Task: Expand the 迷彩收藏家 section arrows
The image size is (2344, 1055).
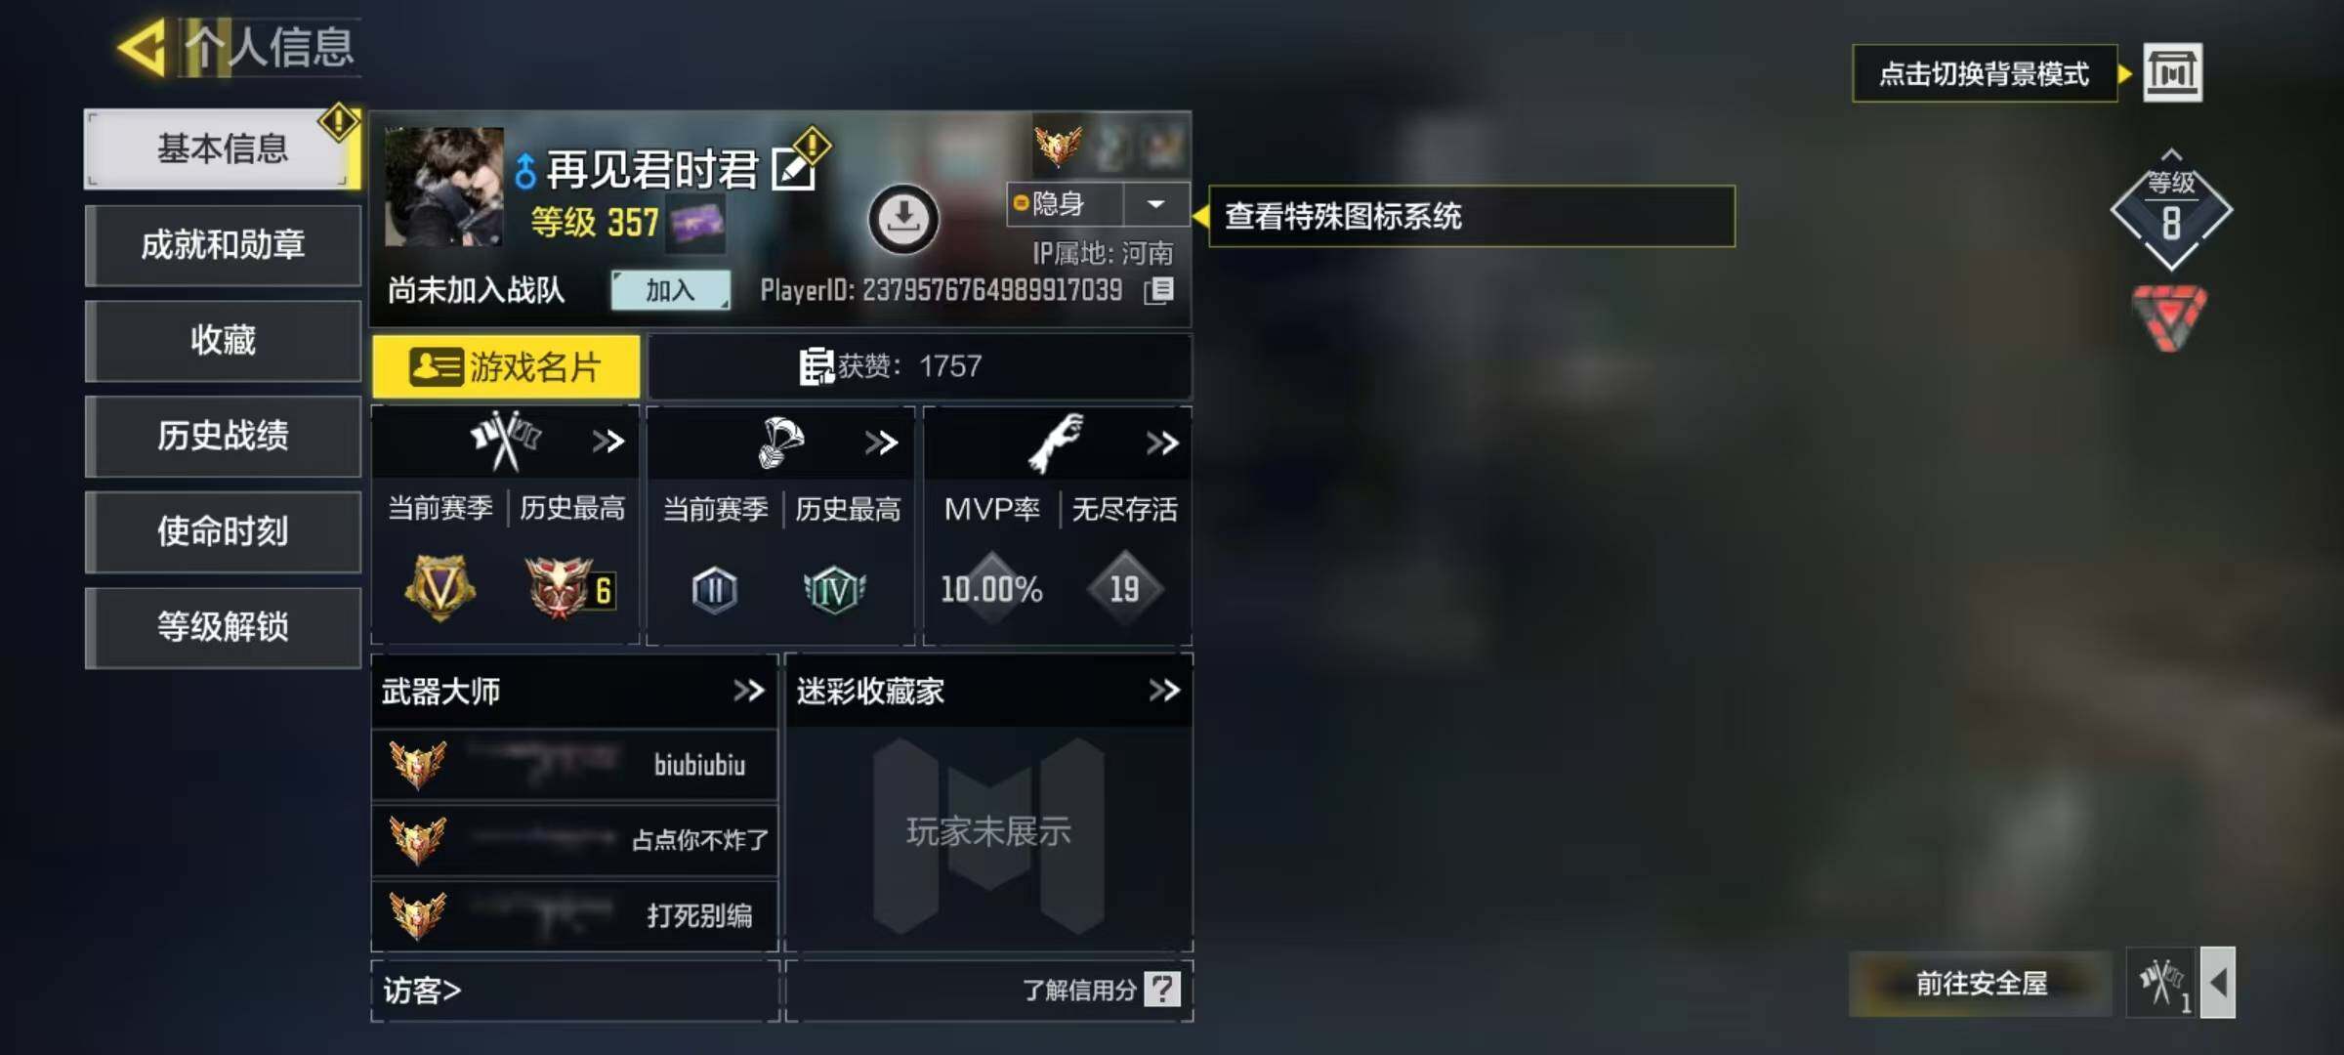Action: (1164, 691)
